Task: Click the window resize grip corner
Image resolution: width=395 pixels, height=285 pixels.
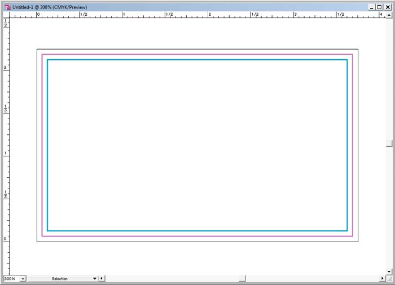Action: tap(389, 279)
